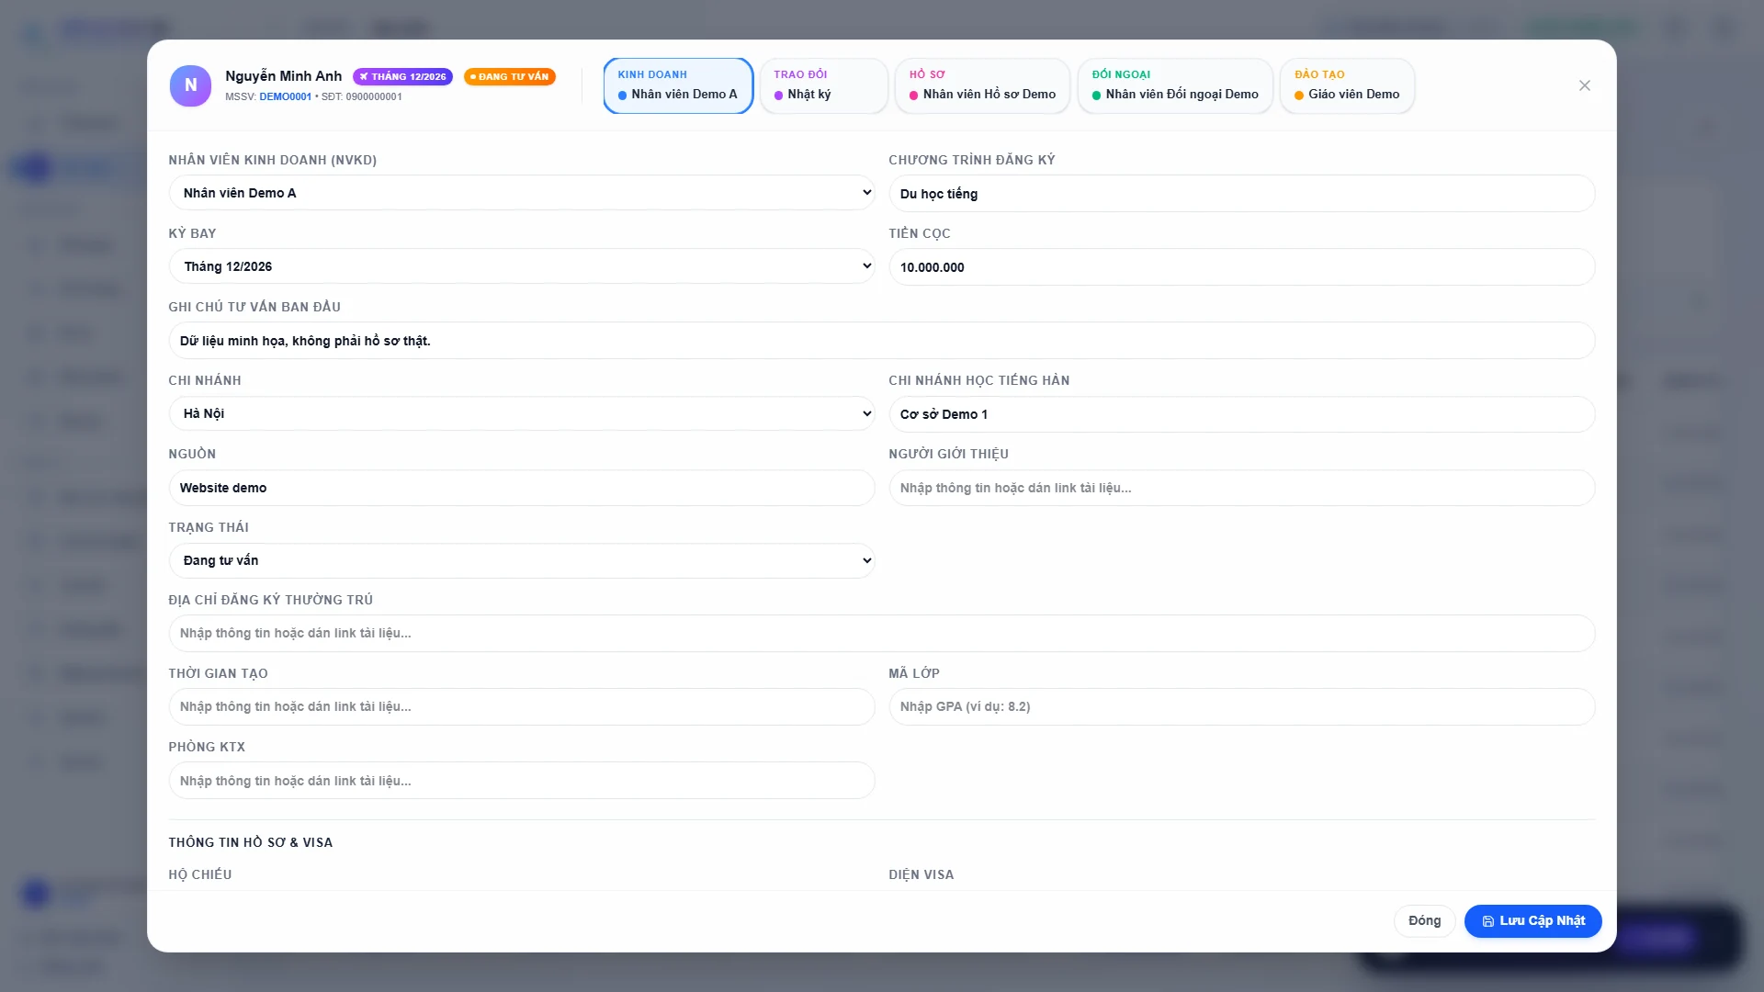The image size is (1764, 992).
Task: Click the Tháng 12/2026 purple badge
Action: click(x=402, y=76)
